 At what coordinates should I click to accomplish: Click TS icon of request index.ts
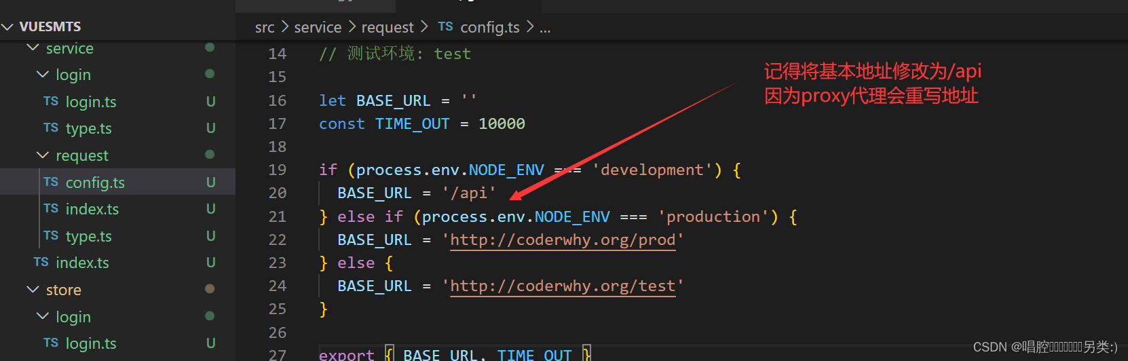pos(51,208)
